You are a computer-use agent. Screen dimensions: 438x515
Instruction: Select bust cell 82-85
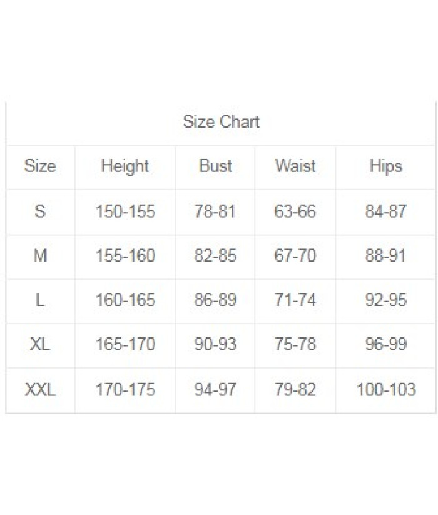215,255
